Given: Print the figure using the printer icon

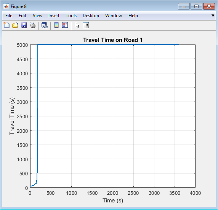Looking at the screenshot, I should (33, 25).
